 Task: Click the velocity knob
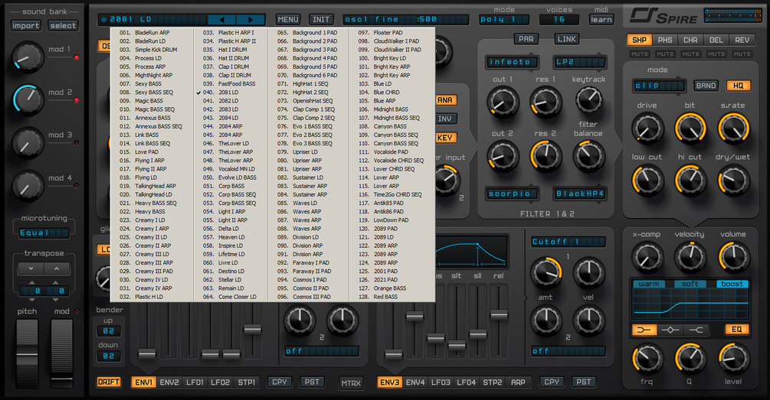click(x=690, y=256)
